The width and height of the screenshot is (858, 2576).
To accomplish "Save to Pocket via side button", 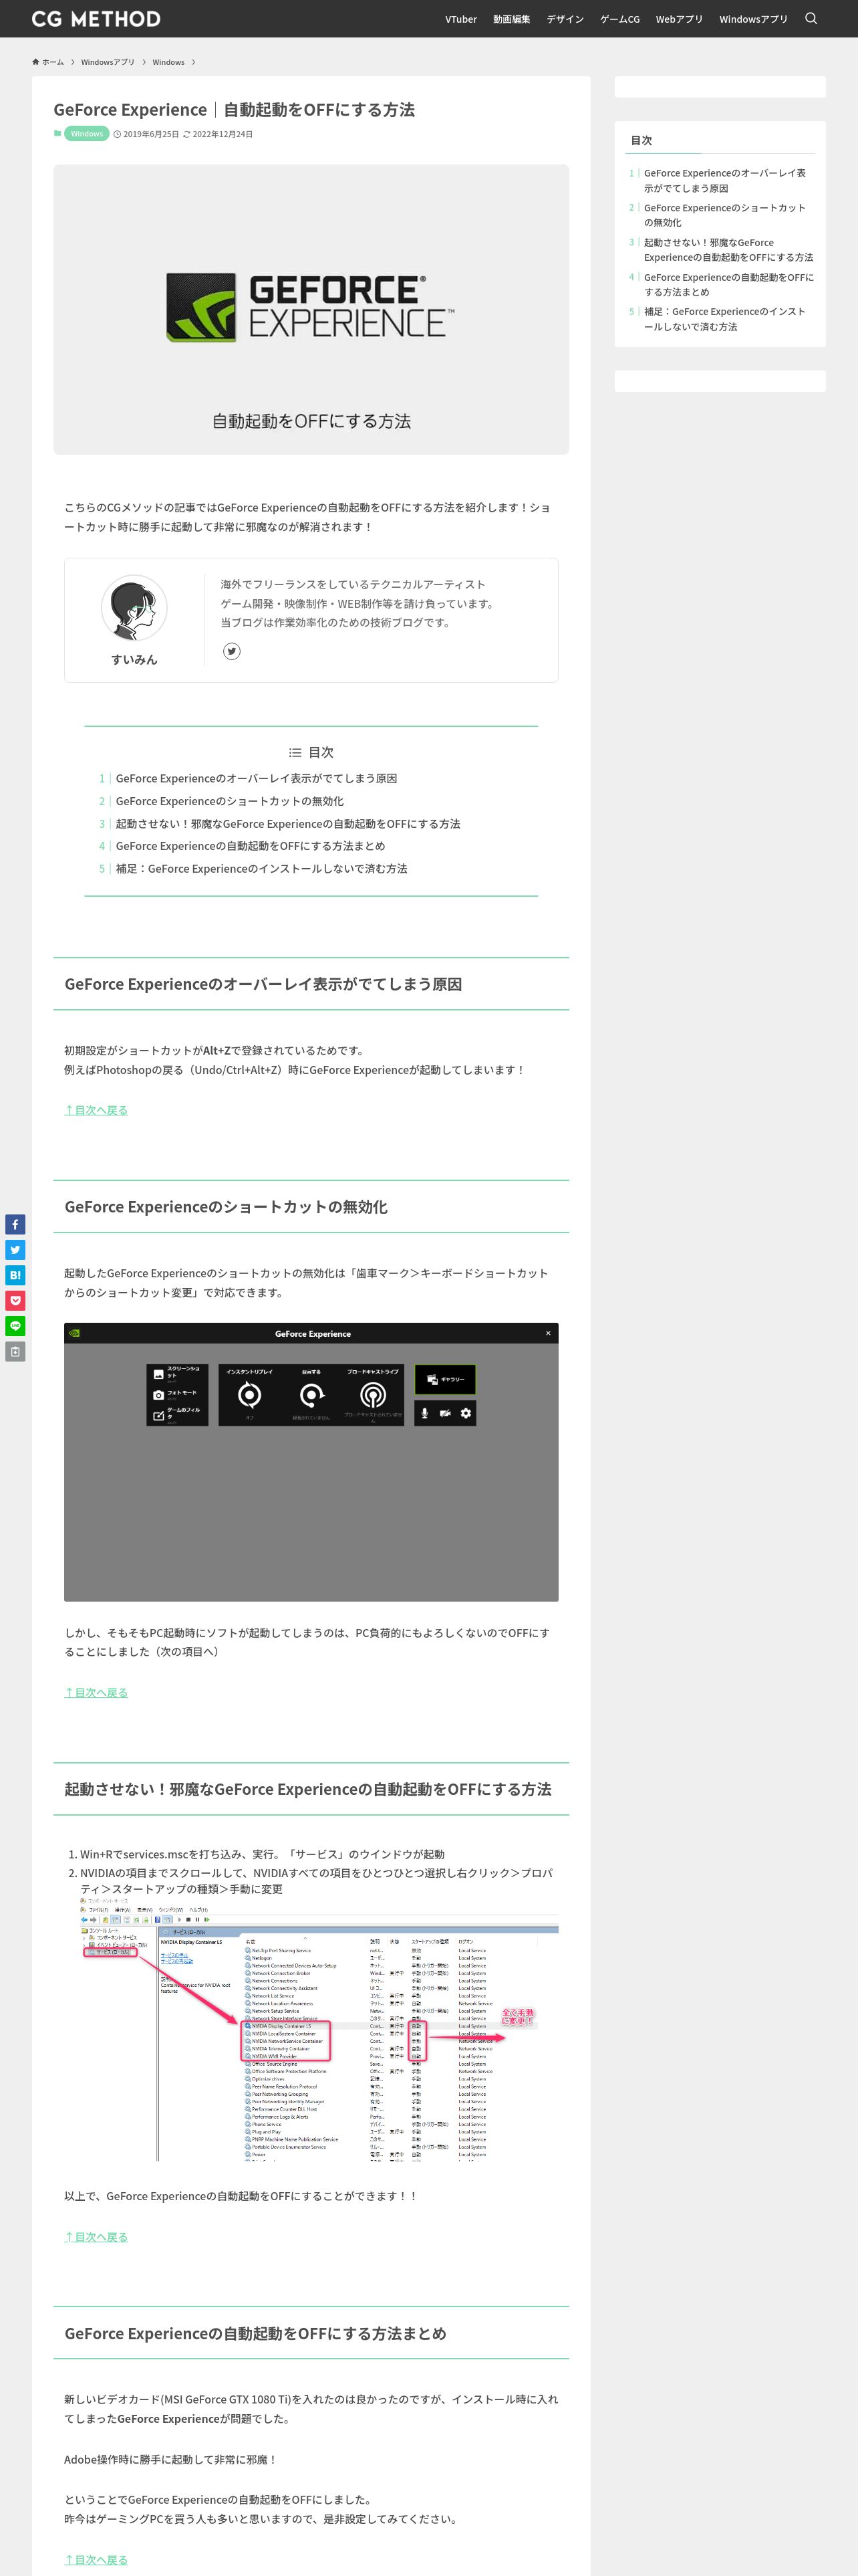I will coord(15,1301).
